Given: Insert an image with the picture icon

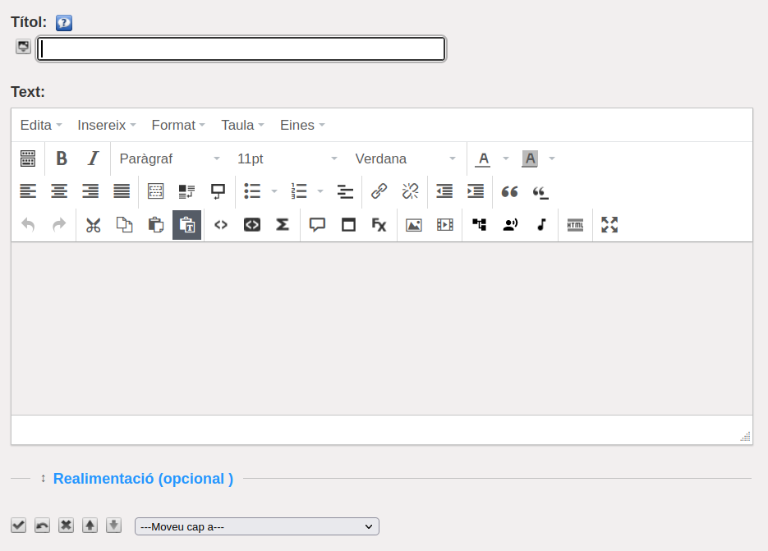Looking at the screenshot, I should pos(414,225).
